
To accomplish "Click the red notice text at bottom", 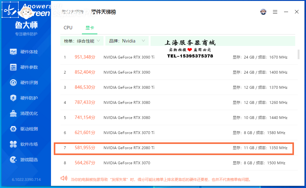I will [161, 179].
